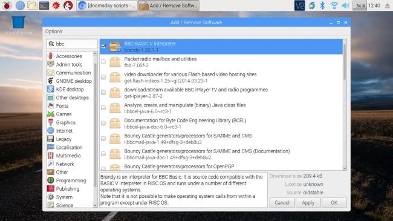
Task: Check the libbcel-java-6.0~rc3-1 checkbox
Action: 103,108
